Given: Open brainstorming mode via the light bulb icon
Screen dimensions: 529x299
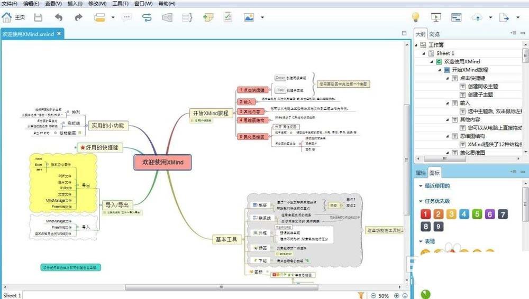Looking at the screenshot, I should 416,17.
